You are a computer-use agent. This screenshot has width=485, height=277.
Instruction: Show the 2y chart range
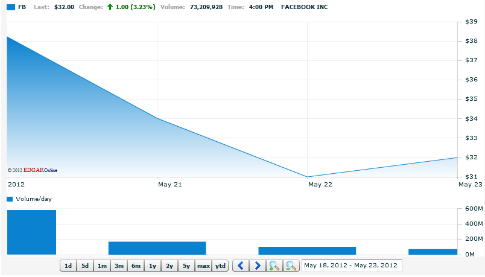tap(170, 266)
